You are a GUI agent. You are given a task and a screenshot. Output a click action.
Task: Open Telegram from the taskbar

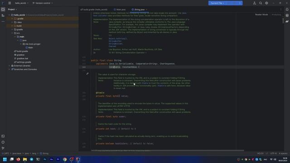click(31, 159)
